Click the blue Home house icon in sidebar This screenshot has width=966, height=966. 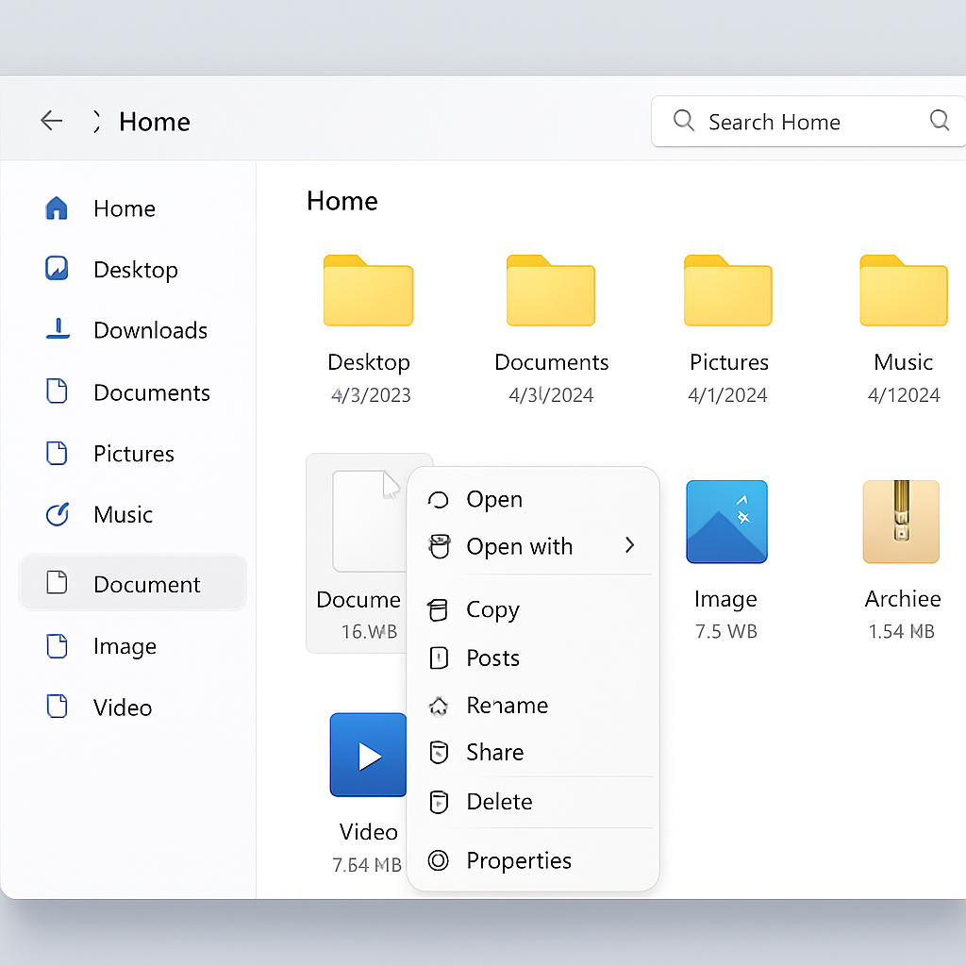[x=57, y=208]
